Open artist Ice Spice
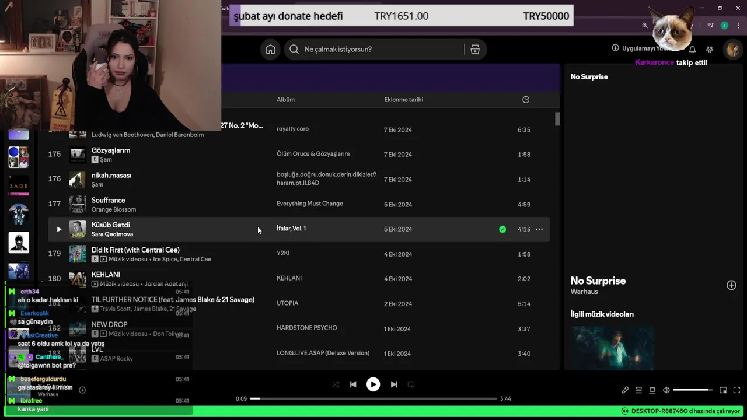 [165, 259]
